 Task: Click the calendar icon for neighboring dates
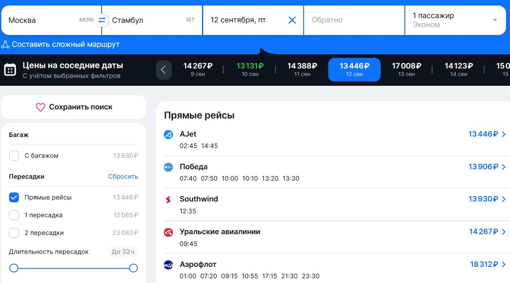(x=10, y=70)
